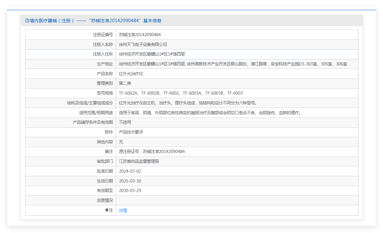Select the registrant name 徐州天飞电子设备有限公司
This screenshot has width=383, height=233.
(143, 44)
